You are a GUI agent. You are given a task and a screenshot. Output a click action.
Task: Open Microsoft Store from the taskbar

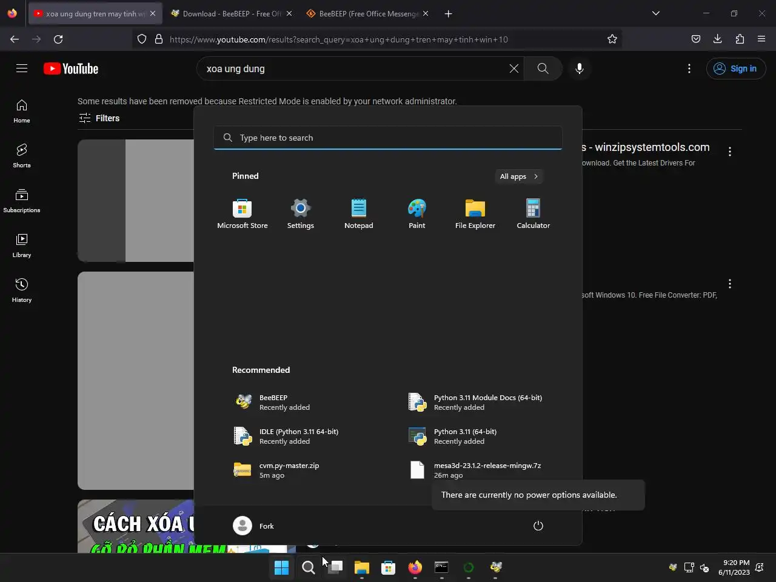click(x=389, y=567)
